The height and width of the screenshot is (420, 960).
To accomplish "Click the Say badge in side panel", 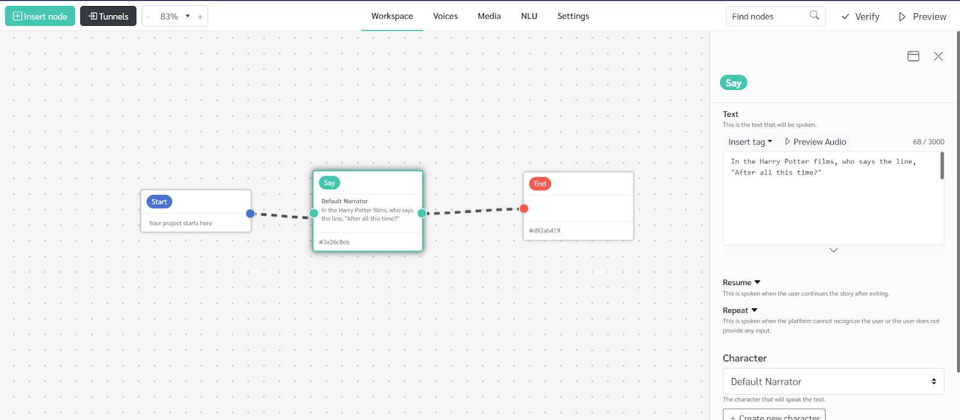I will [x=733, y=83].
